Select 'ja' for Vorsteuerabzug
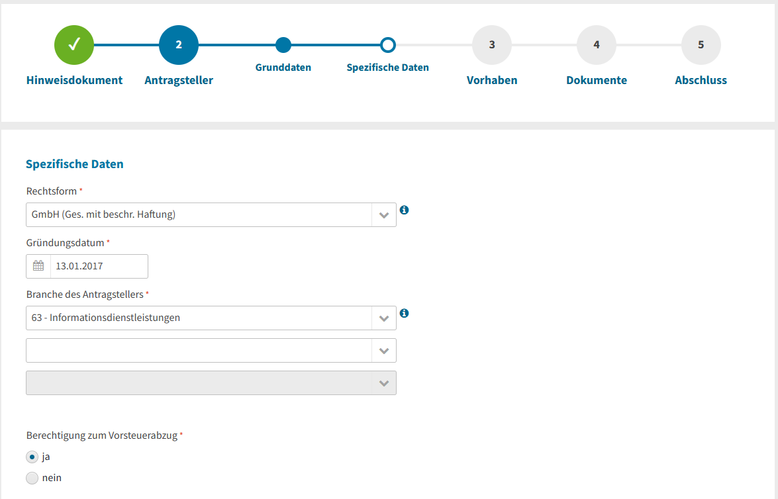Screen dimensions: 778x499 pos(32,457)
